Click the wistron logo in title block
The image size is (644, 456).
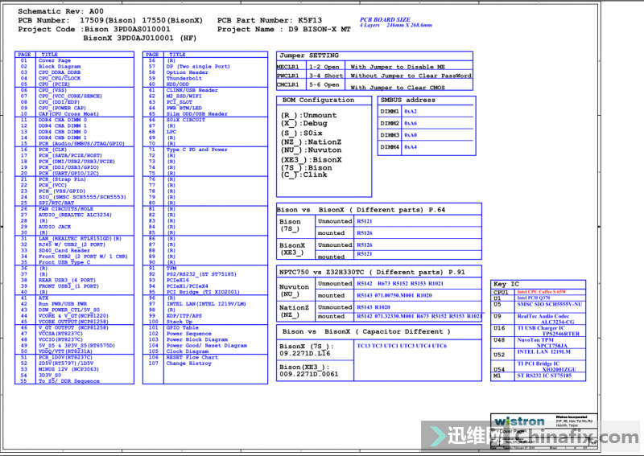[519, 422]
